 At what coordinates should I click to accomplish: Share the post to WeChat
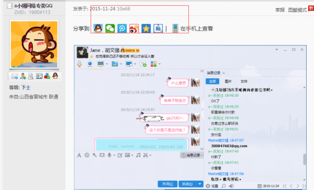point(110,29)
